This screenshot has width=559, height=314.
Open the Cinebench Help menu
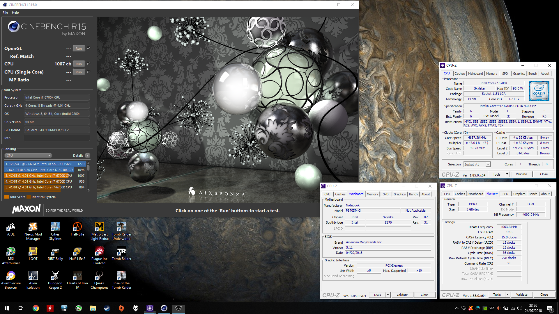[x=15, y=13]
